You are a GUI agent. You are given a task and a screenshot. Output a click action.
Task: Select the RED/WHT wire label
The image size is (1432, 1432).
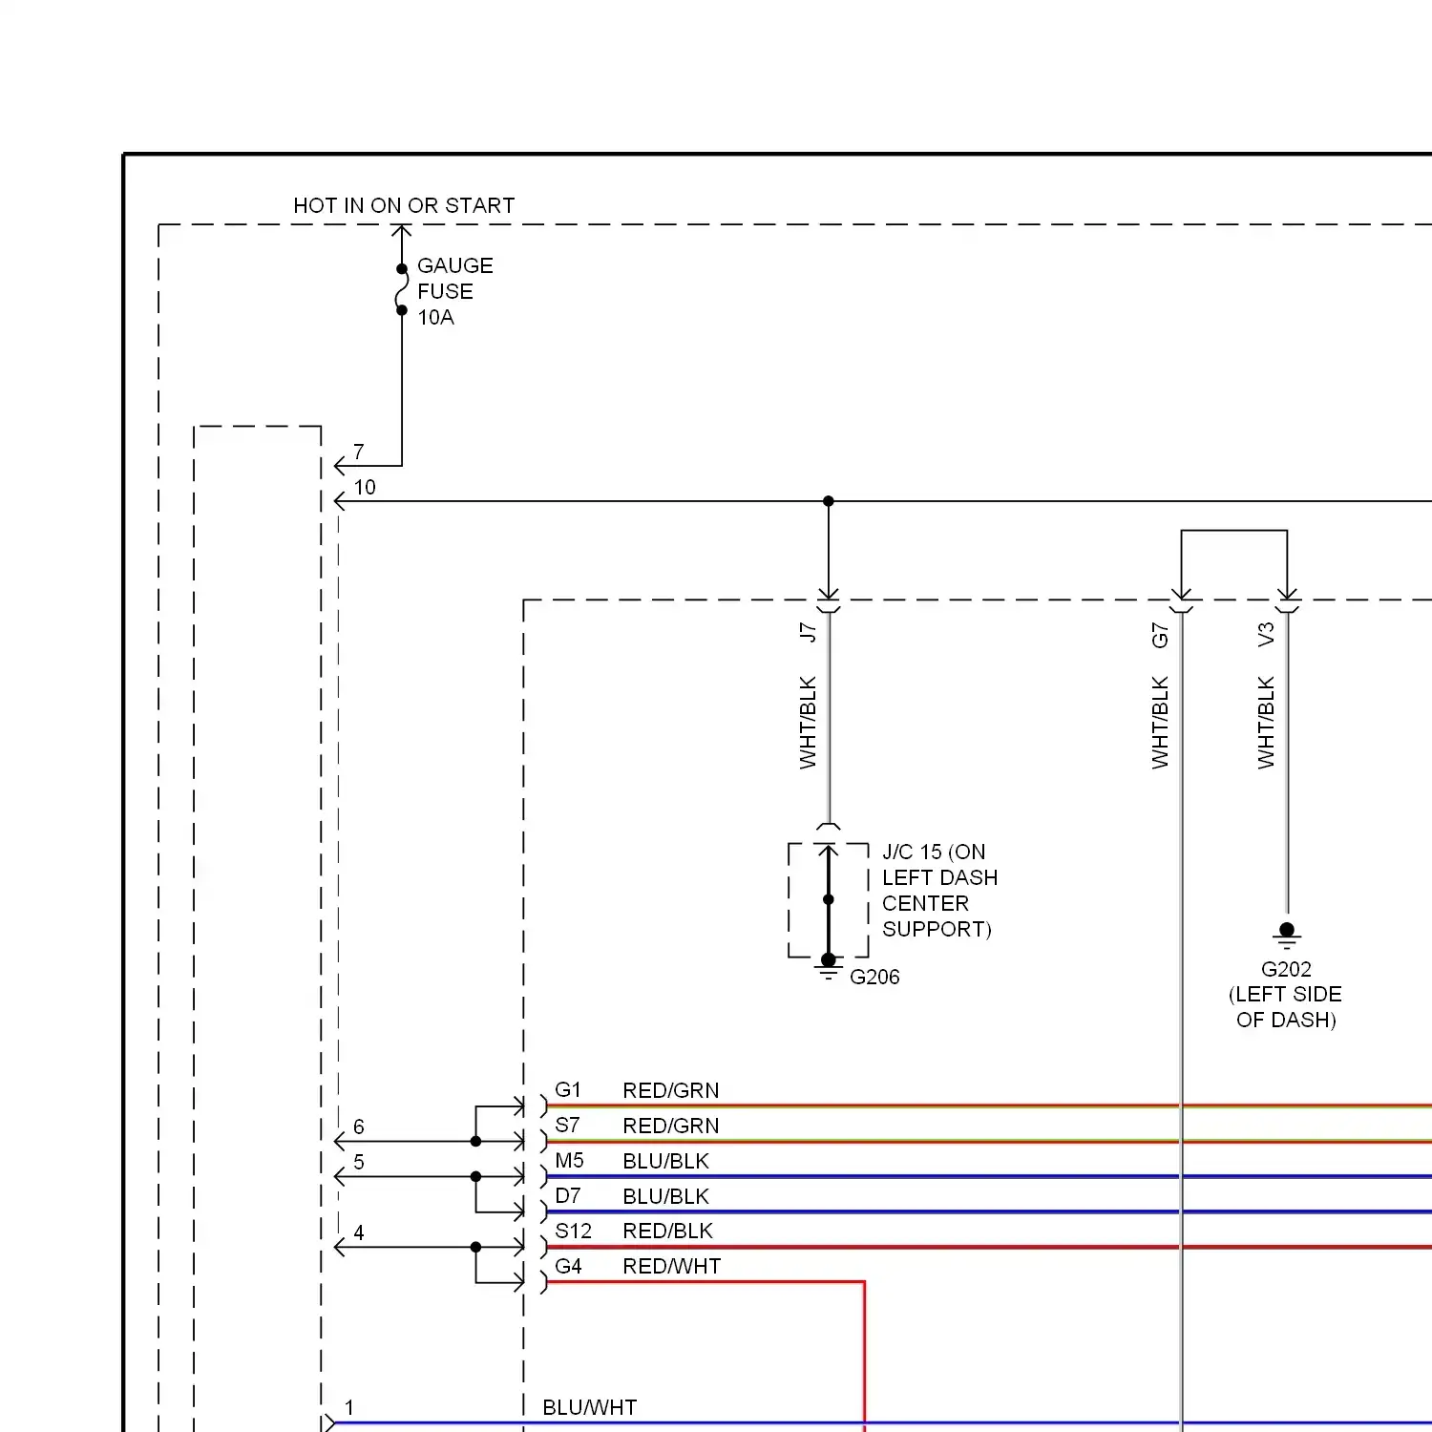pyautogui.click(x=671, y=1266)
